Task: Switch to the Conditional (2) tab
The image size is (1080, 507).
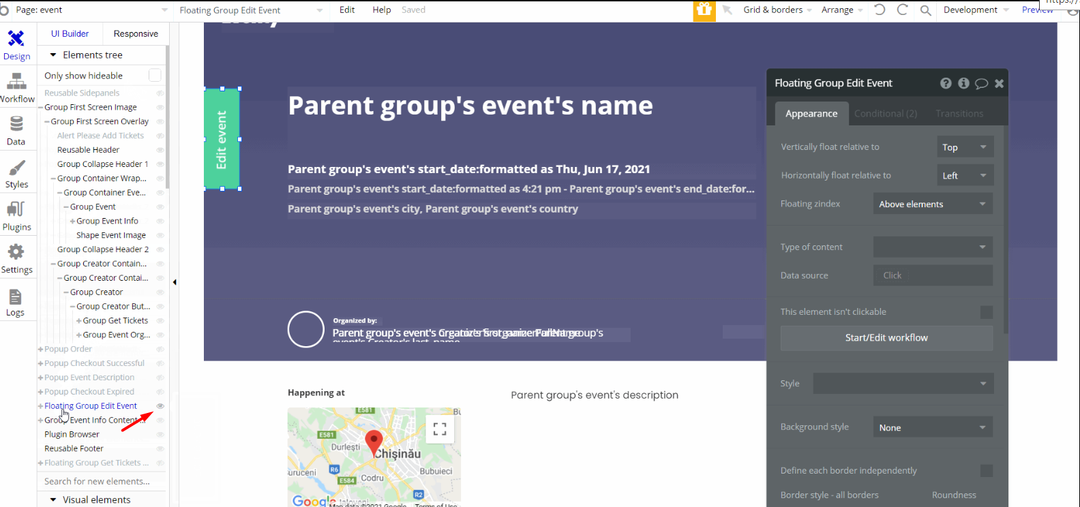Action: [x=886, y=114]
